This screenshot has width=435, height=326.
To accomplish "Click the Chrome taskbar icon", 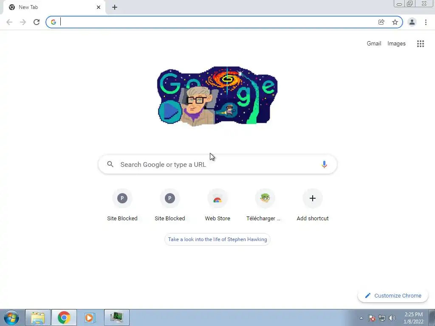I will [x=64, y=318].
